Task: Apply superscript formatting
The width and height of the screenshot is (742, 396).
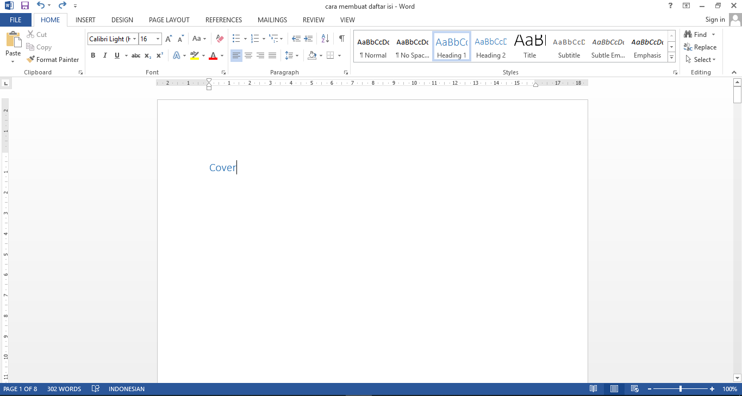Action: 160,55
